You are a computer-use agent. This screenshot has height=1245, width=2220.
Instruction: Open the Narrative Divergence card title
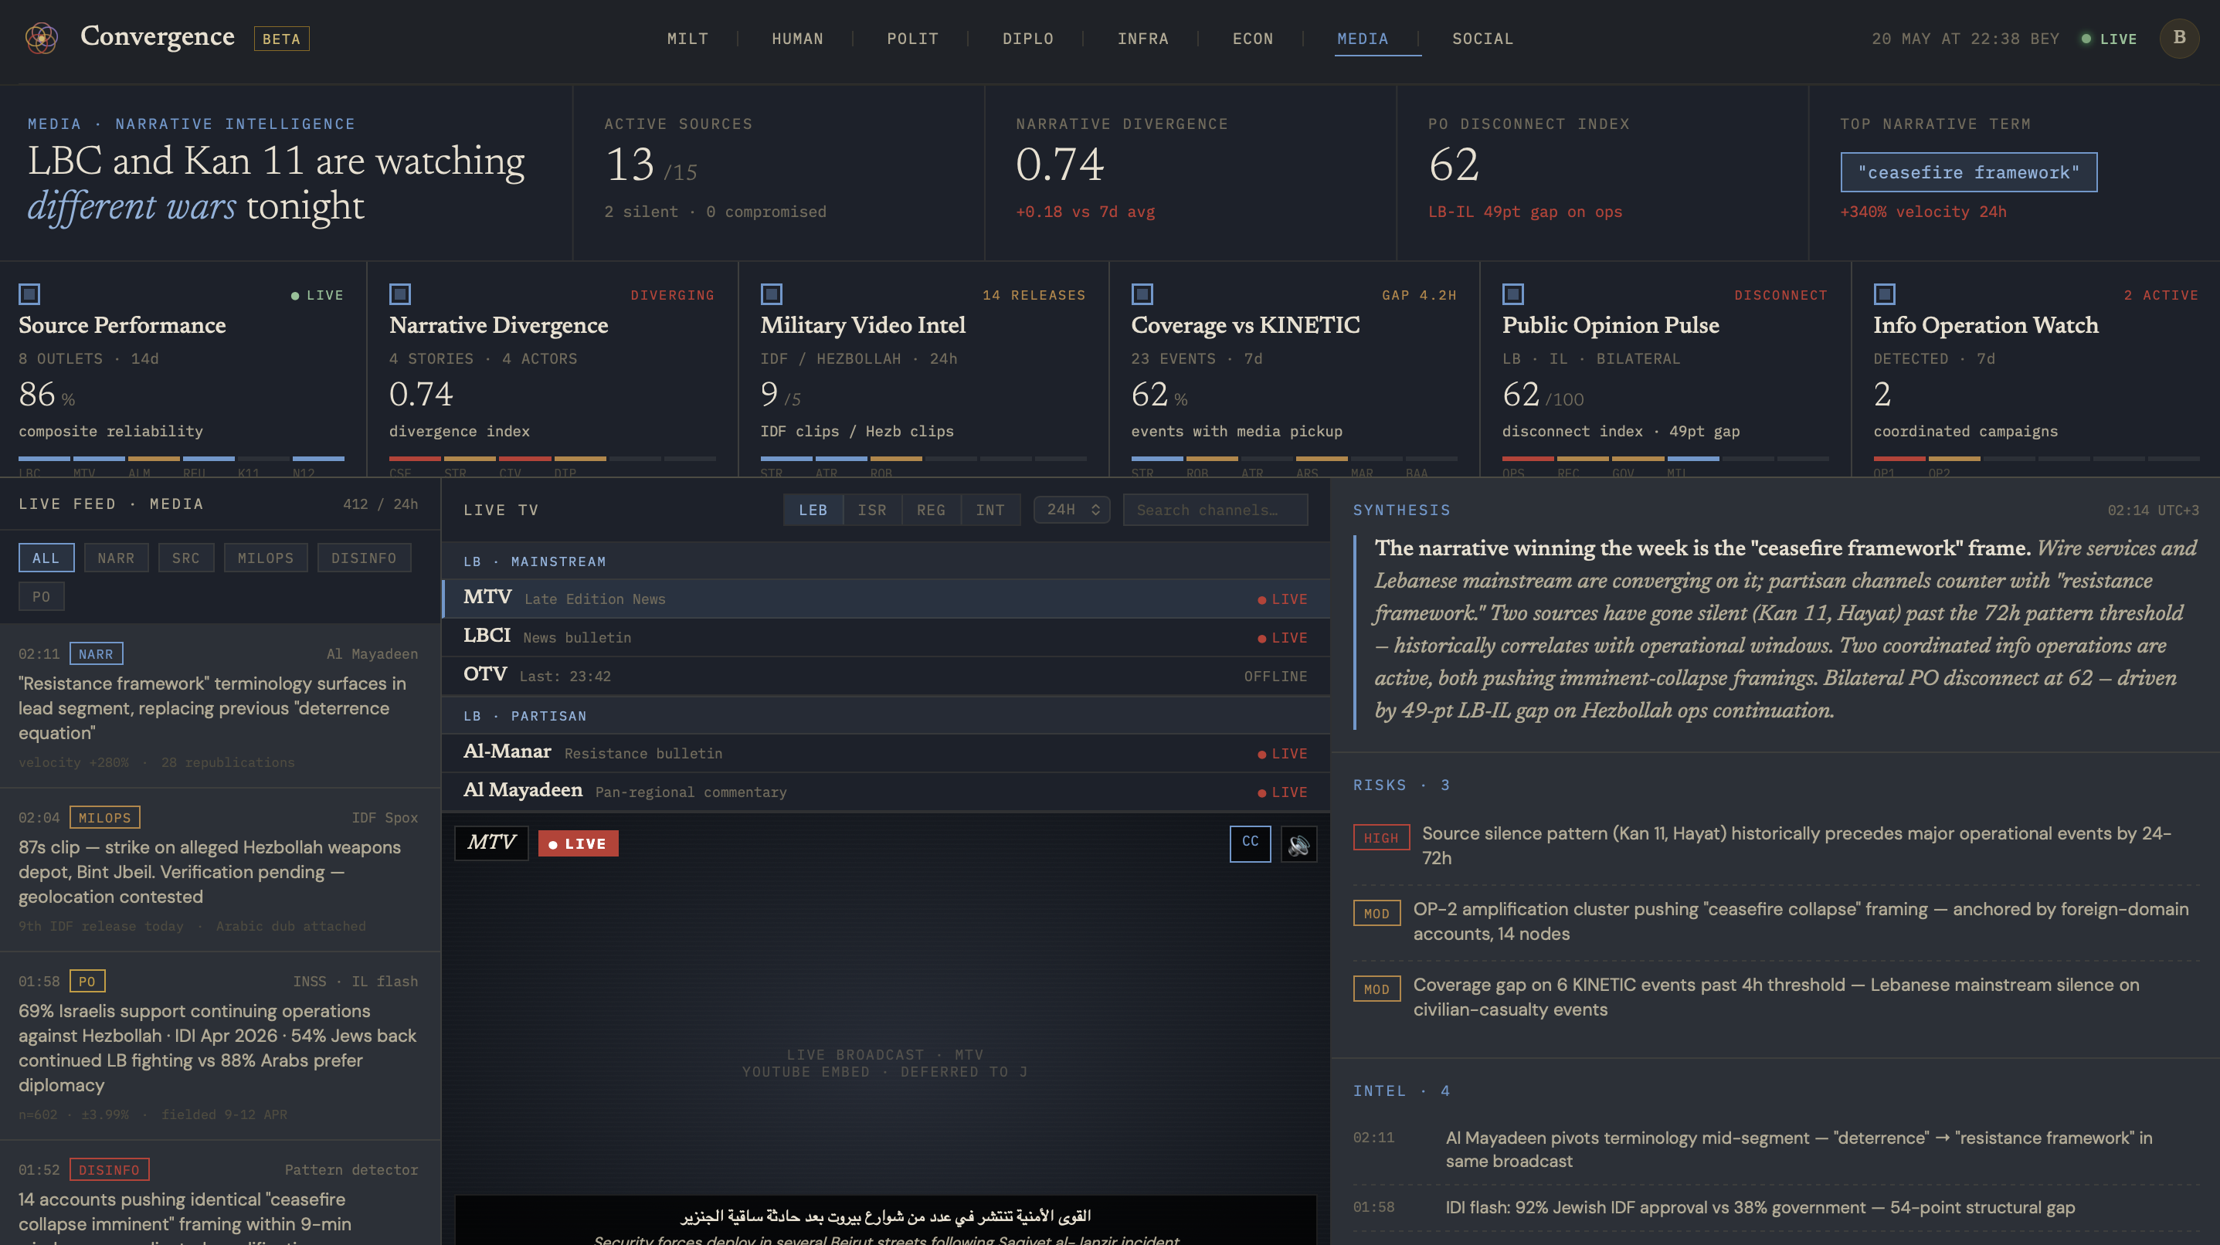(498, 326)
